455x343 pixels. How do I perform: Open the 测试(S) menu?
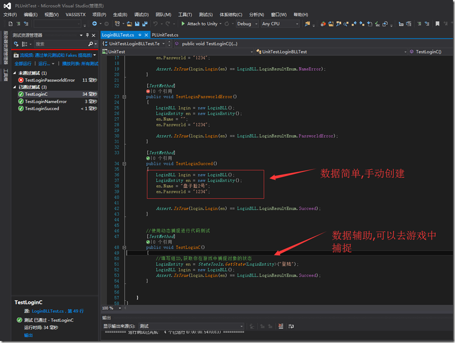[206, 15]
